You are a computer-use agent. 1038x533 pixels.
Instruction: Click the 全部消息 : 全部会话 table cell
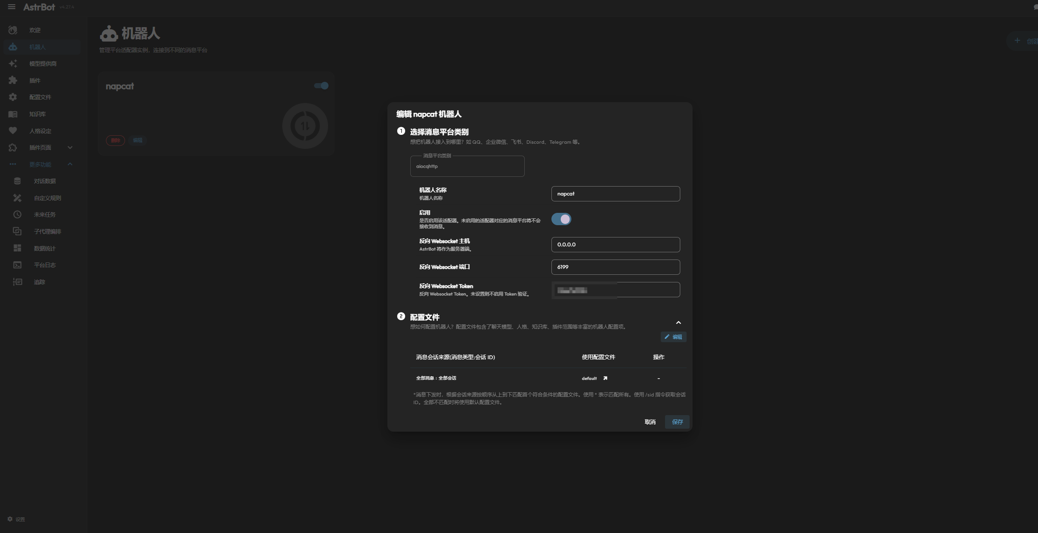tap(436, 378)
